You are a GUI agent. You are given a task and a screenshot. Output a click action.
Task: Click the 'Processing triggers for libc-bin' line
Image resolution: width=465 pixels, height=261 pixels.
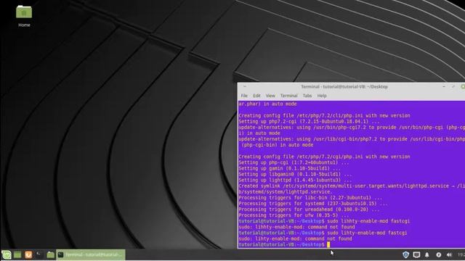tap(310, 197)
